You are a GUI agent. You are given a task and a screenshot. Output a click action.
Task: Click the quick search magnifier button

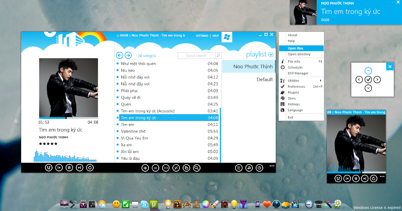point(218,56)
